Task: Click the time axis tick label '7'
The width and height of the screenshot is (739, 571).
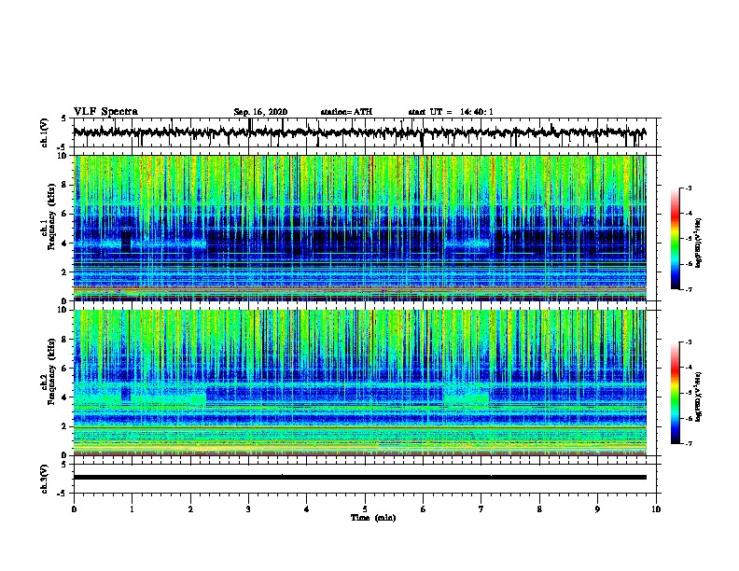Action: pyautogui.click(x=481, y=509)
